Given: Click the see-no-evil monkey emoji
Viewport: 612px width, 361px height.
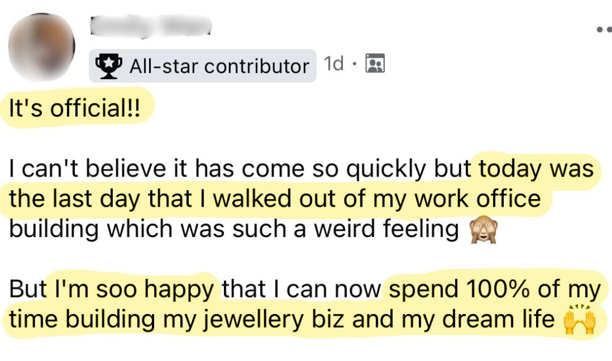Looking at the screenshot, I should click(483, 231).
